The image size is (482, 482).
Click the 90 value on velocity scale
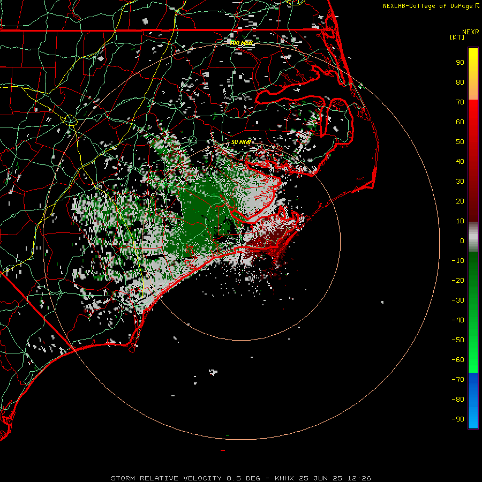click(460, 63)
